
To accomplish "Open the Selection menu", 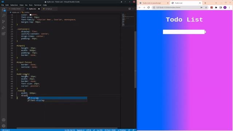I will tap(14, 5).
